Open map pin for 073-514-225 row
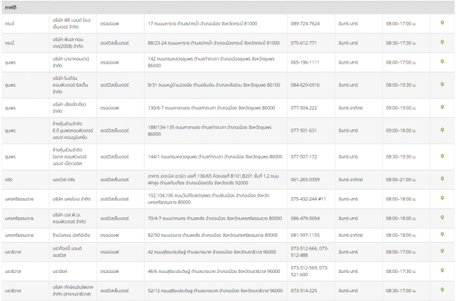Screen dimensions: 456x301 442,290
